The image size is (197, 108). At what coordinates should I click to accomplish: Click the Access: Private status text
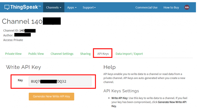point(13,40)
